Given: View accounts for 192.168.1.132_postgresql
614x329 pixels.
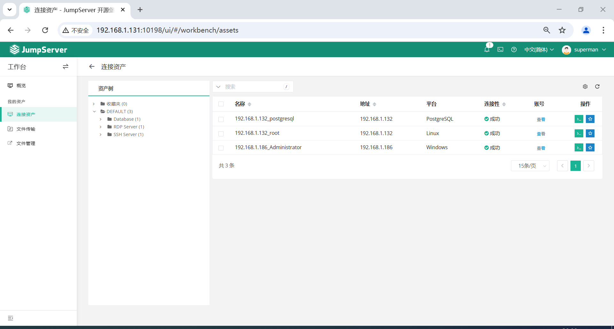Looking at the screenshot, I should [541, 119].
